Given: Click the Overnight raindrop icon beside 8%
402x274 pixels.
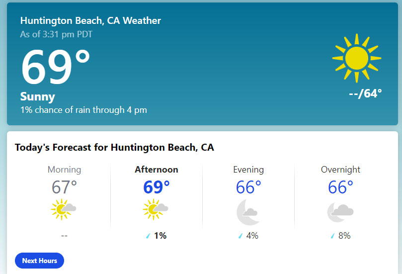Looking at the screenshot, I should pos(332,236).
